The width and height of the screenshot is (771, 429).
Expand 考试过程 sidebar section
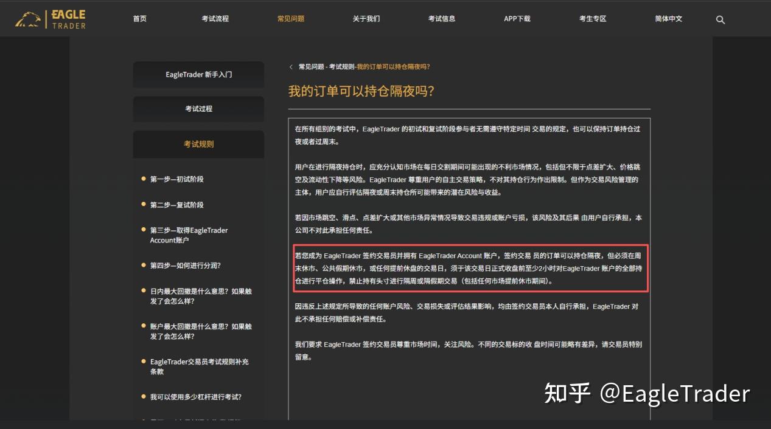pyautogui.click(x=198, y=109)
